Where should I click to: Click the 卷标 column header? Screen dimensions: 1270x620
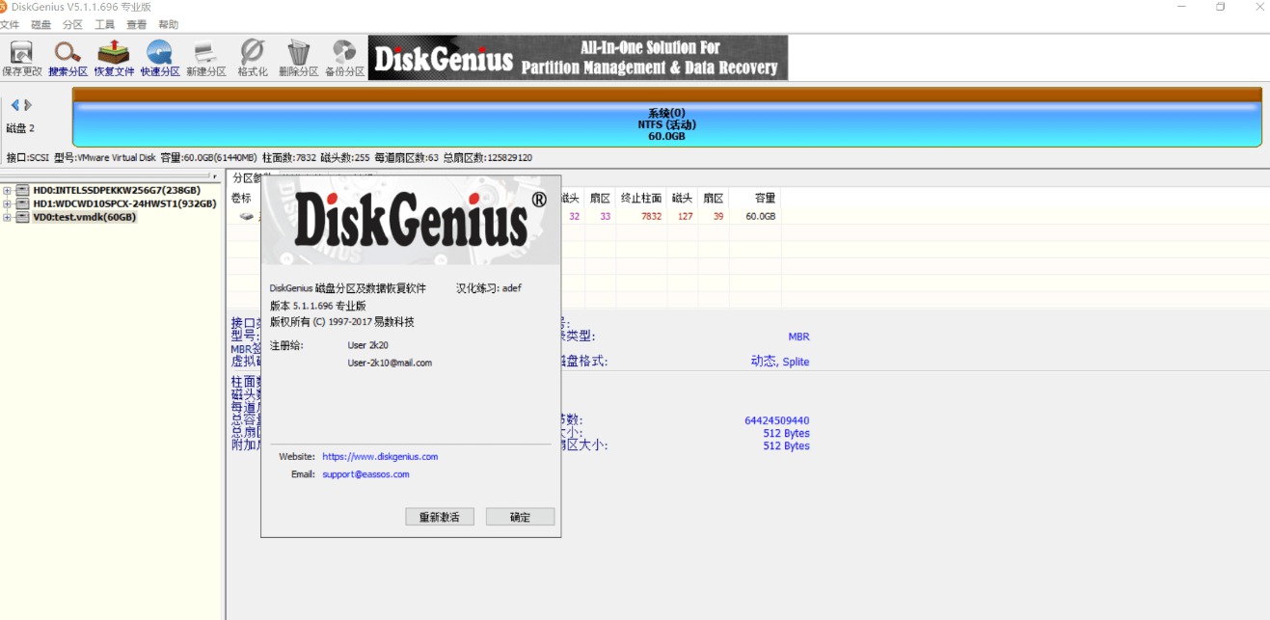tap(241, 198)
